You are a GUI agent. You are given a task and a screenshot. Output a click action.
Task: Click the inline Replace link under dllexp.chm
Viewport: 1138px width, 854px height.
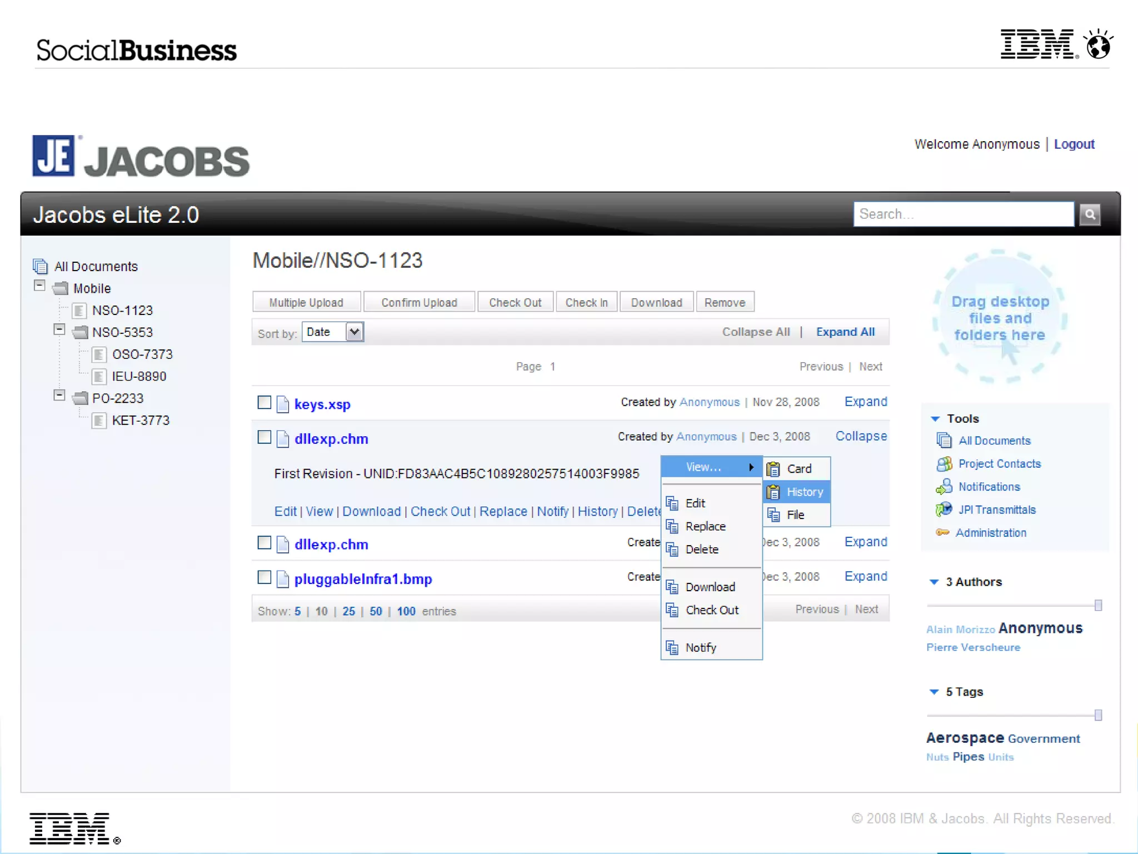pyautogui.click(x=503, y=511)
